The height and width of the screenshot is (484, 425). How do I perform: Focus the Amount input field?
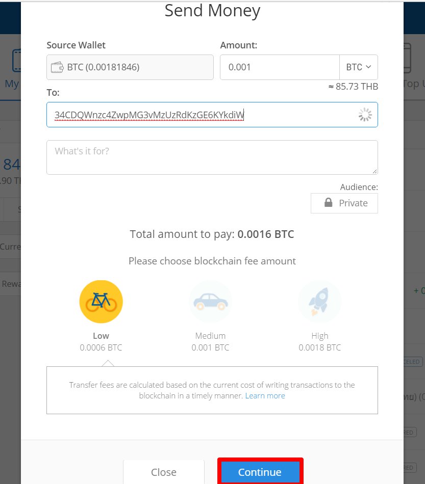[280, 67]
